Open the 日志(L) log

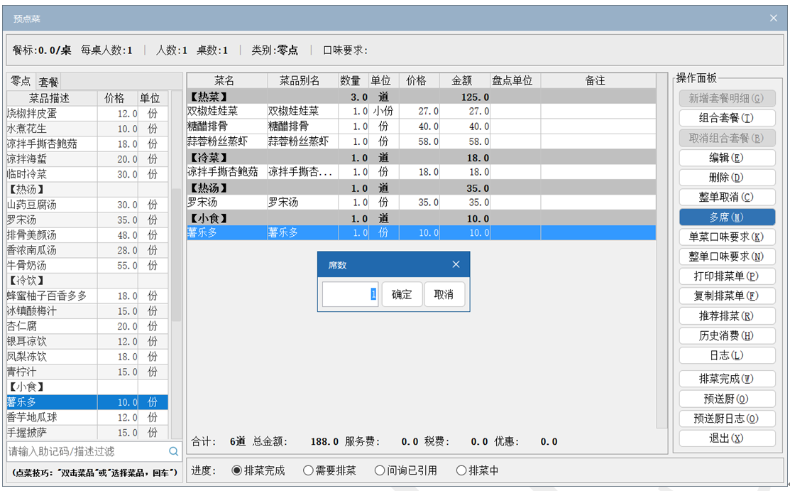coord(727,355)
